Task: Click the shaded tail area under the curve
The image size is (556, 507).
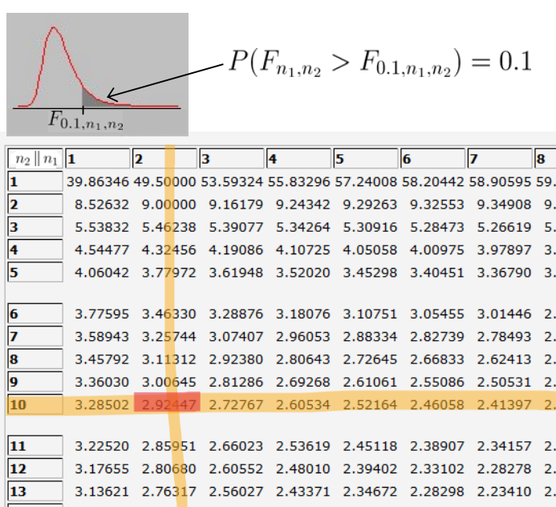Action: pyautogui.click(x=95, y=99)
